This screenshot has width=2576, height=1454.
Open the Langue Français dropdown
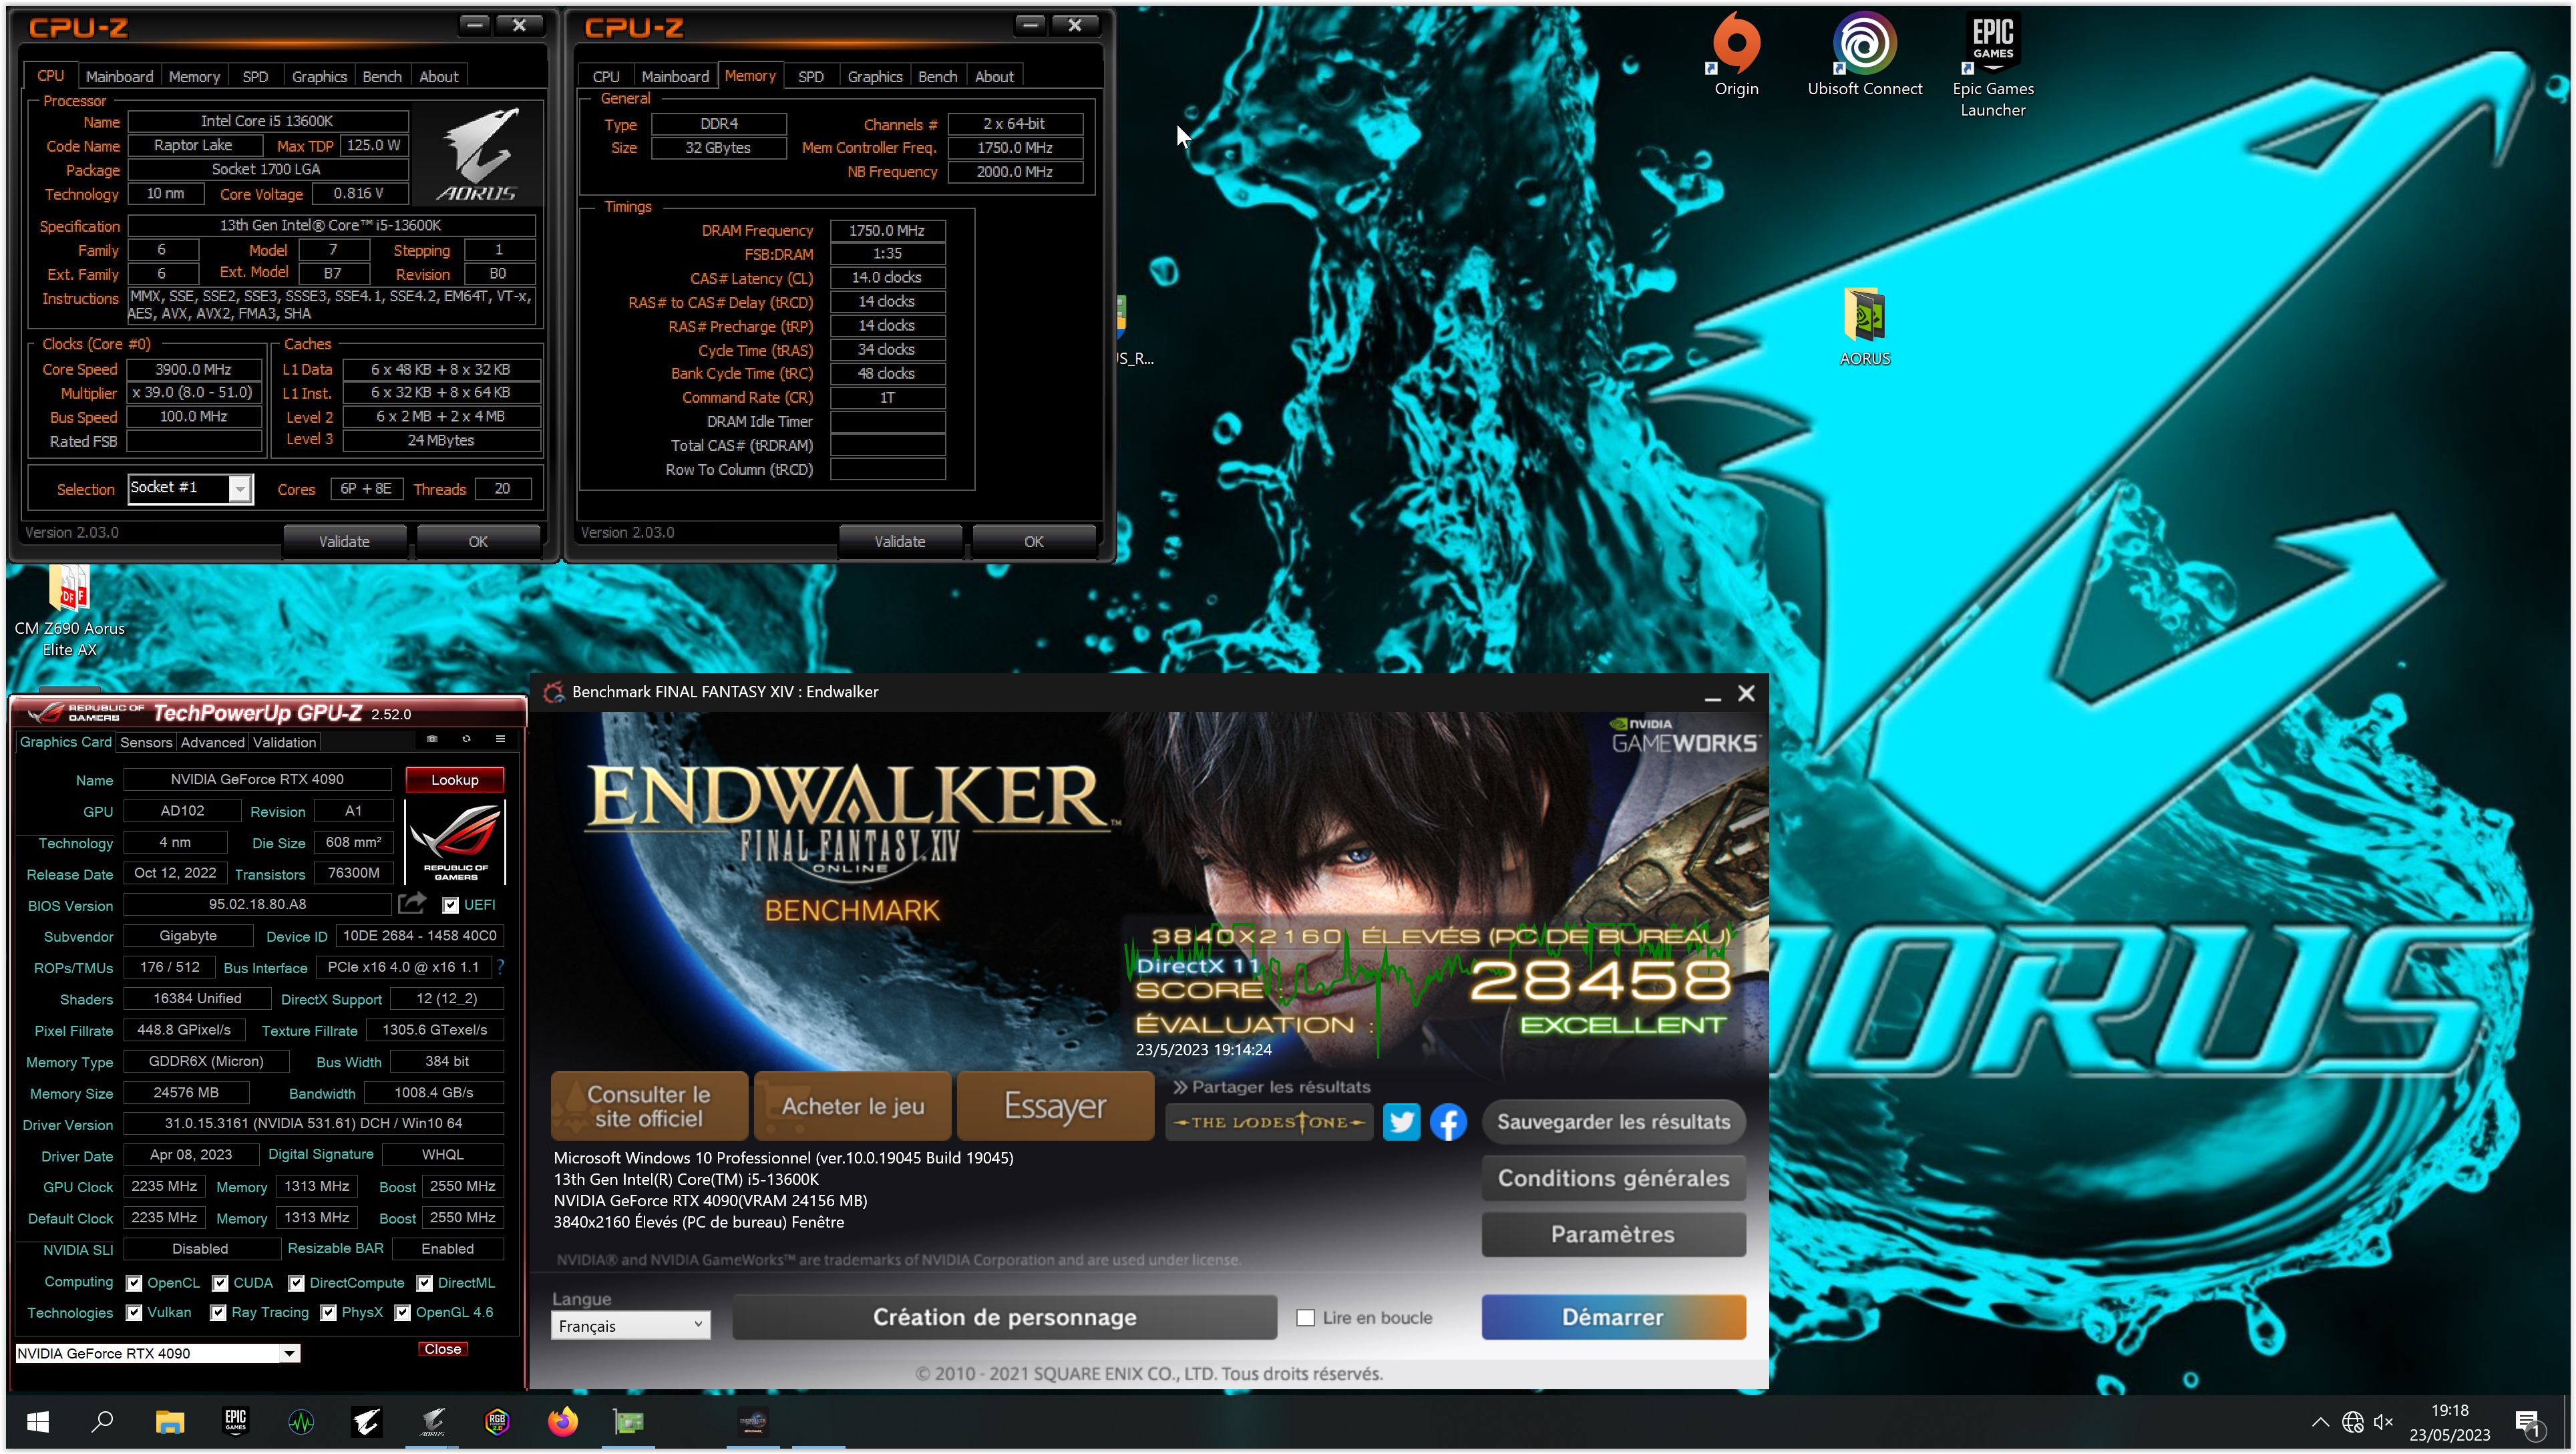point(630,1325)
